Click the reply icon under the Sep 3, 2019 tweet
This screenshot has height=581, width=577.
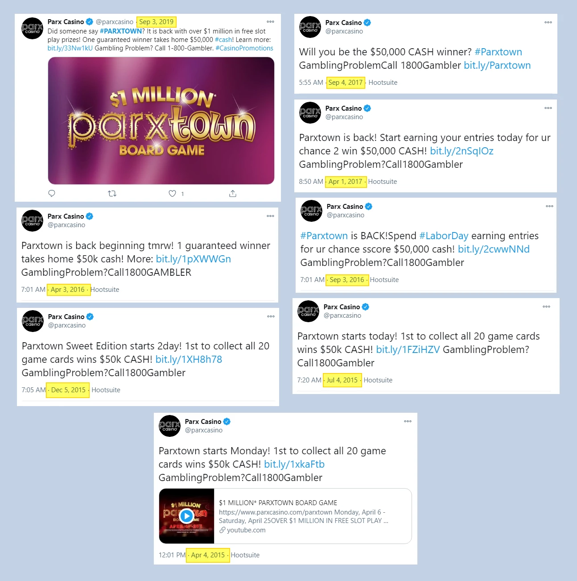pos(52,193)
